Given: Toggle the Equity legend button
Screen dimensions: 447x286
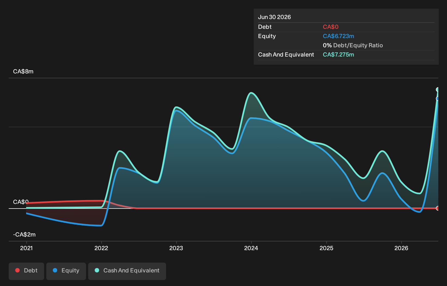Looking at the screenshot, I should (66, 271).
